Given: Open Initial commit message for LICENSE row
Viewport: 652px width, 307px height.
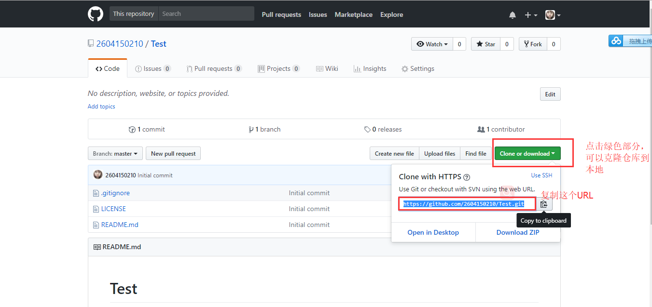Looking at the screenshot, I should (309, 209).
